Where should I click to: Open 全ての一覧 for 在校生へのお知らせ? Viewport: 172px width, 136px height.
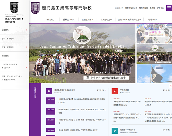click(167, 130)
